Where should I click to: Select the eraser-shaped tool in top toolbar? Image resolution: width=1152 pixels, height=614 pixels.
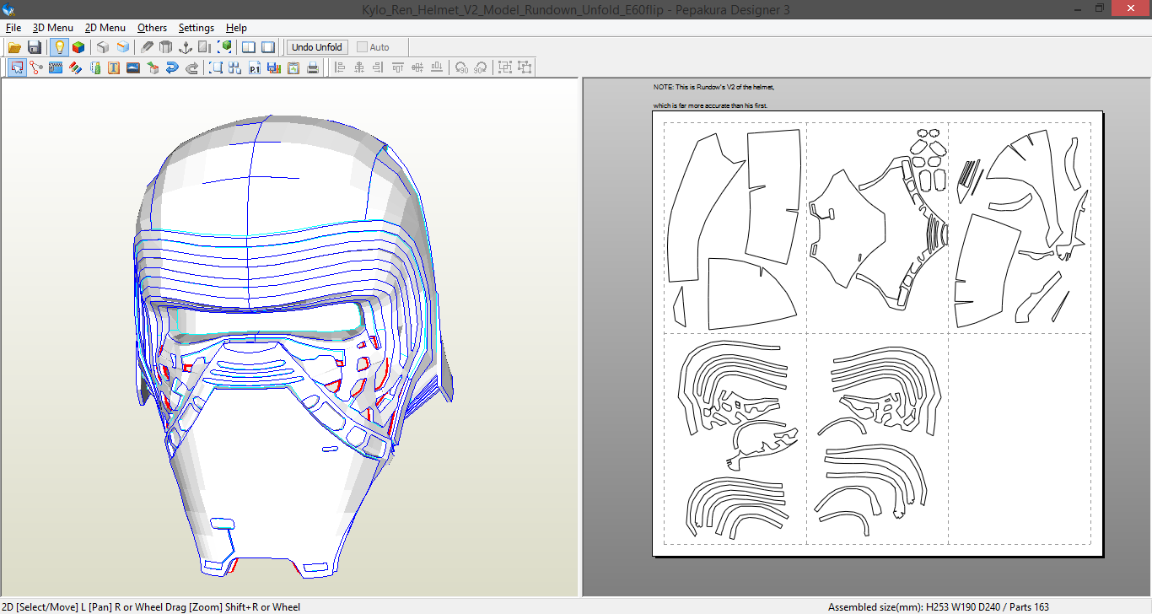[x=147, y=47]
